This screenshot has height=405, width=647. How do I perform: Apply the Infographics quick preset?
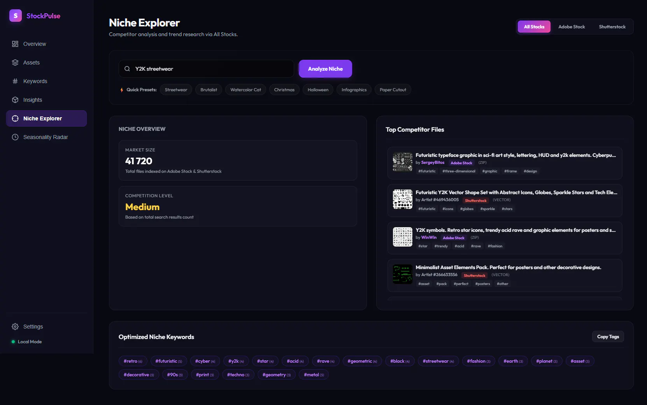pyautogui.click(x=354, y=90)
